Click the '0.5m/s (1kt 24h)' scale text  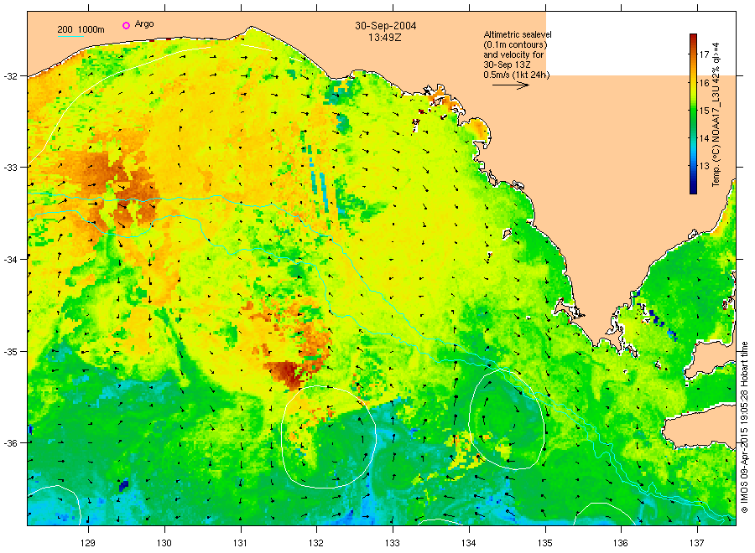click(516, 75)
